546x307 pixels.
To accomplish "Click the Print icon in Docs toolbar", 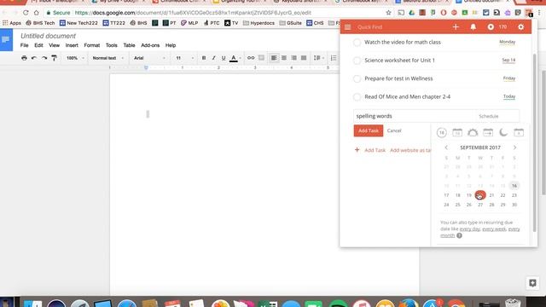I will pyautogui.click(x=24, y=58).
